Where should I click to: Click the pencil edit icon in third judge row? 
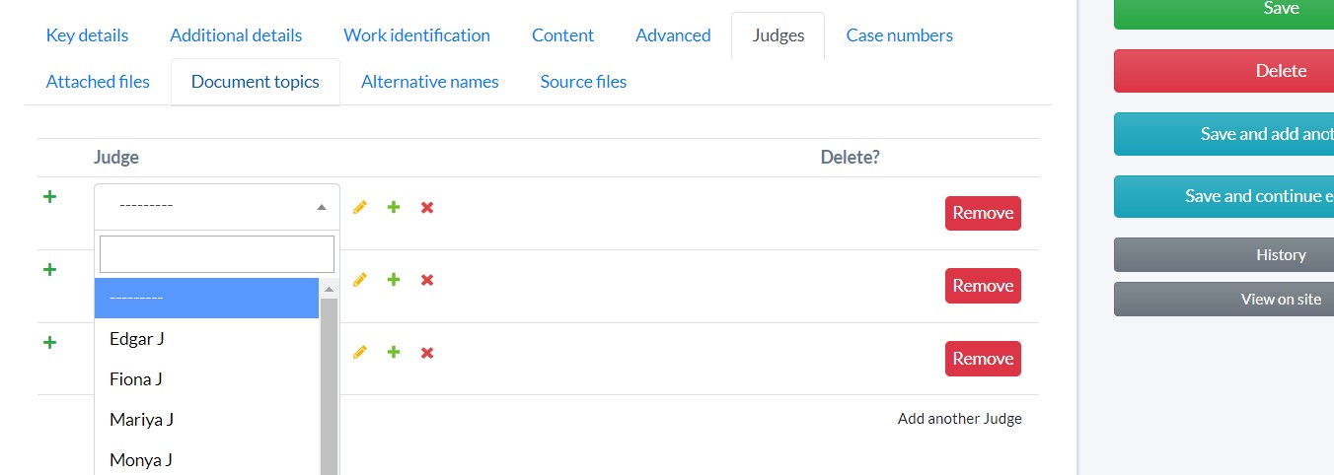coord(360,353)
